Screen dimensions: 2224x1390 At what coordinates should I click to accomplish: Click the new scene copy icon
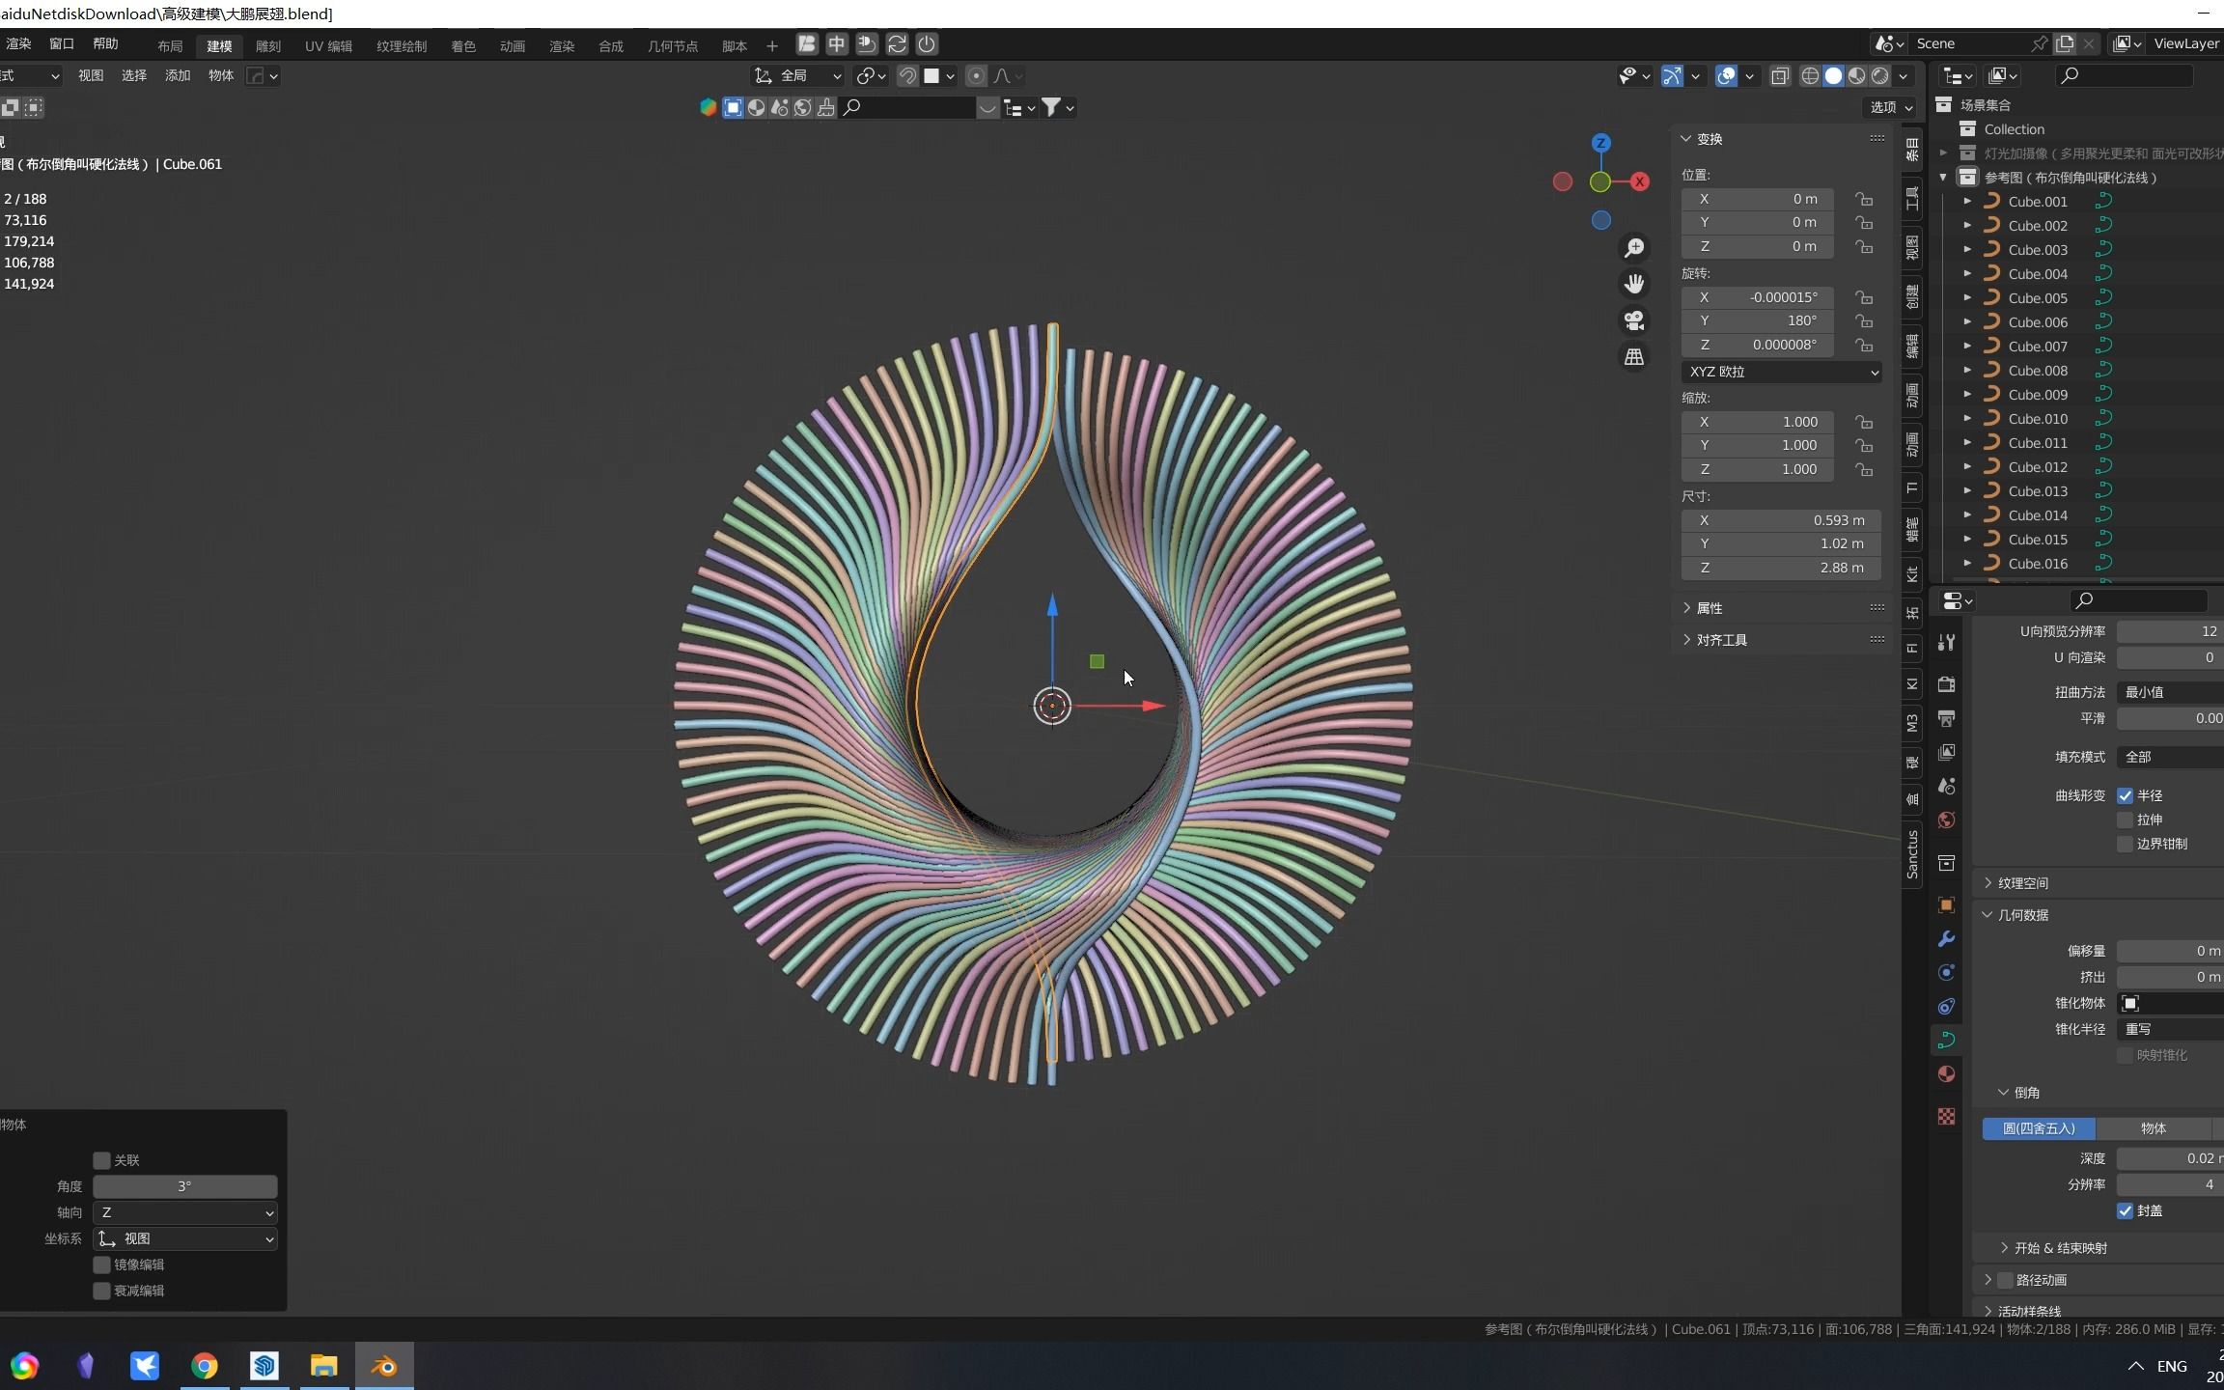tap(2065, 43)
